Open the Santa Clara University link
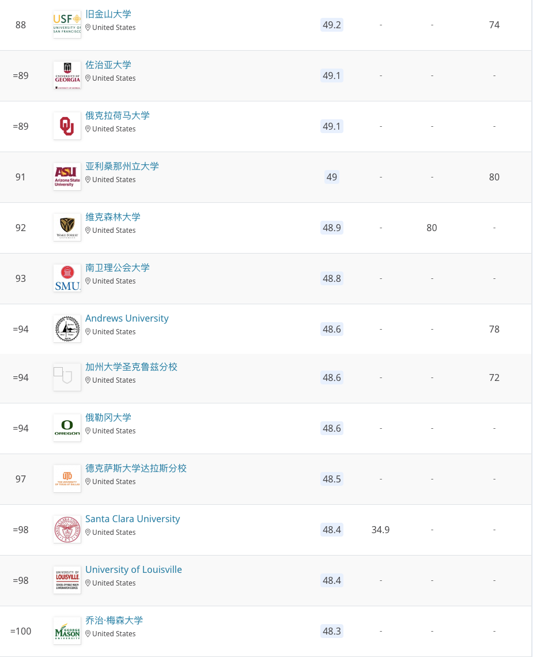This screenshot has height=657, width=533. coord(133,519)
